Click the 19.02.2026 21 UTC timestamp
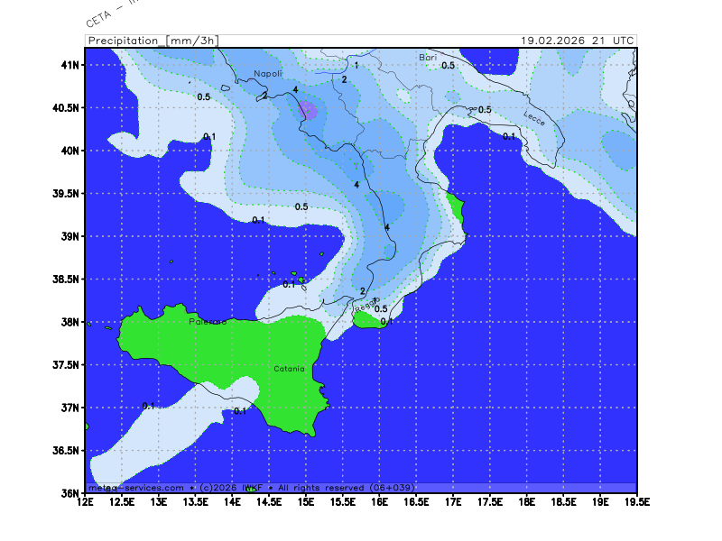 578,41
